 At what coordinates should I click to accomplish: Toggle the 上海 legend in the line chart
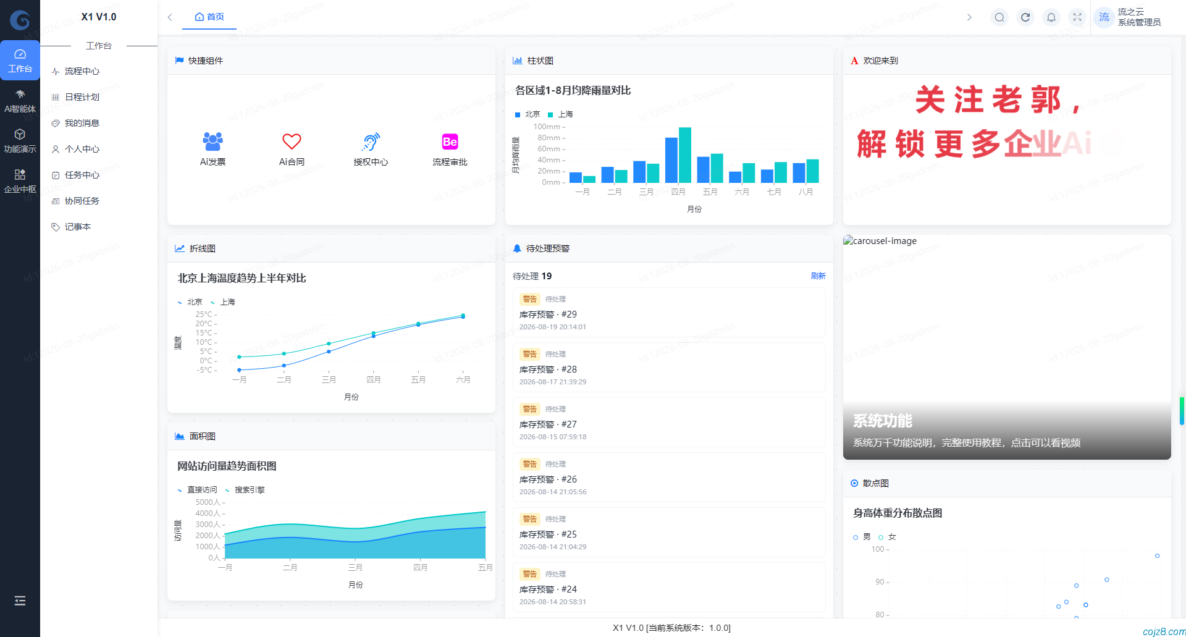222,302
